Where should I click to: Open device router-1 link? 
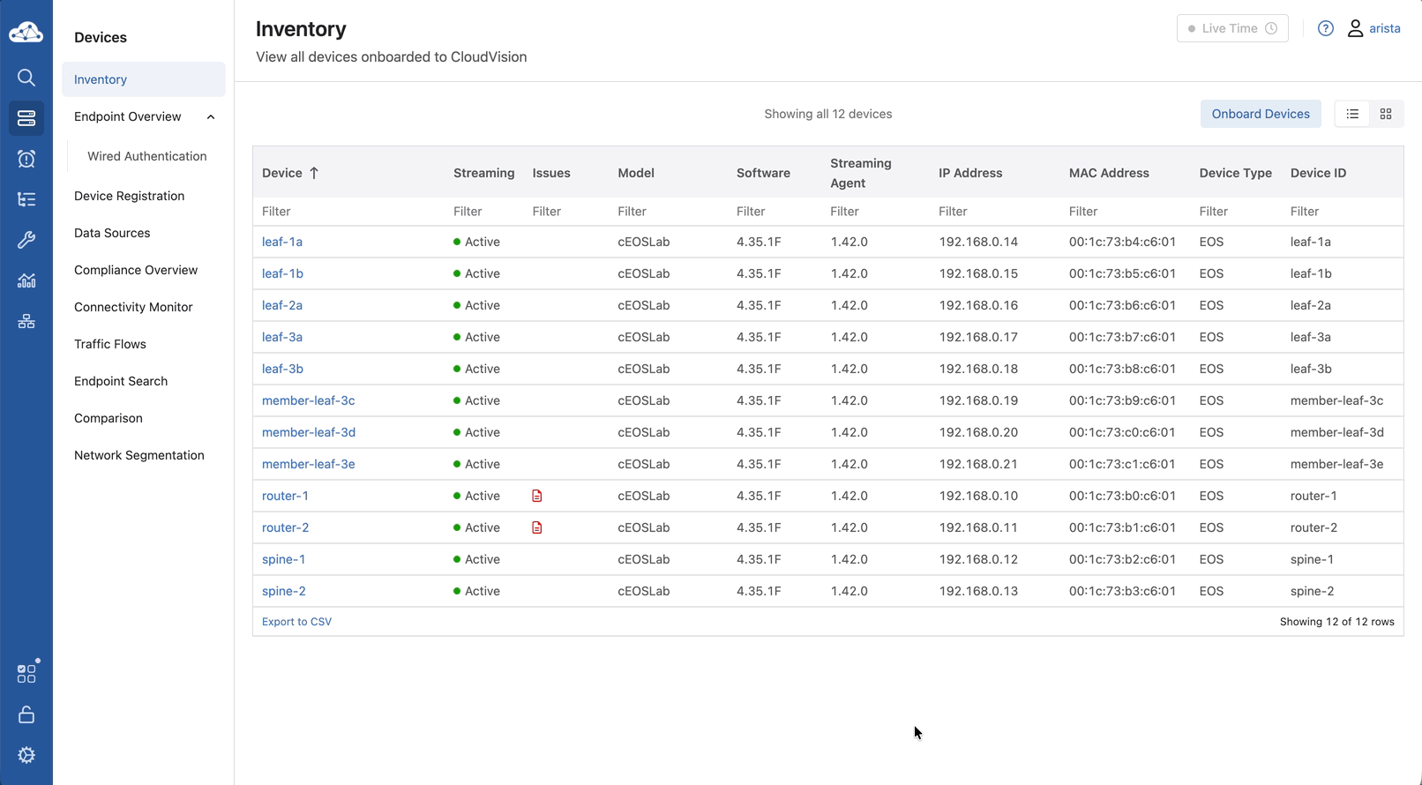click(285, 496)
